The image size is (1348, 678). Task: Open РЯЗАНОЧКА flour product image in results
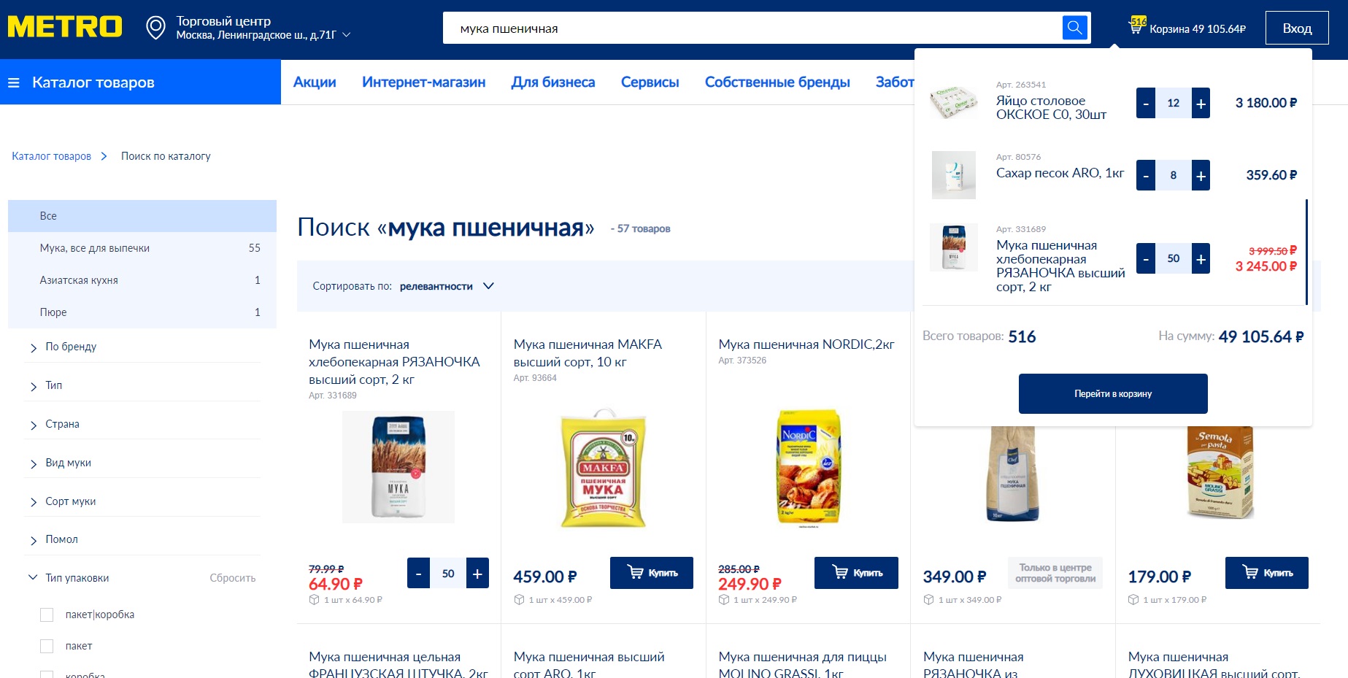click(398, 467)
